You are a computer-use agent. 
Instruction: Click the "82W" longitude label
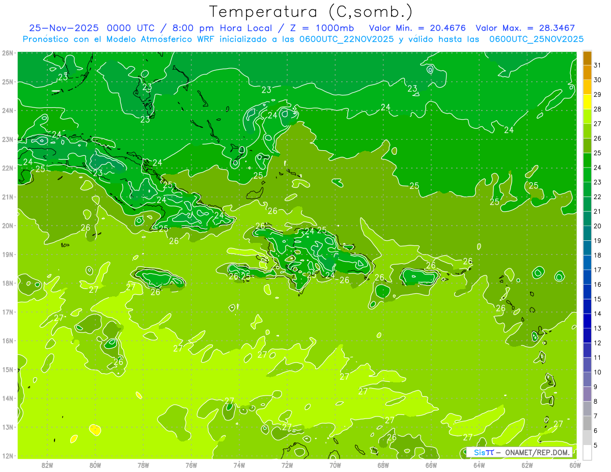point(47,465)
